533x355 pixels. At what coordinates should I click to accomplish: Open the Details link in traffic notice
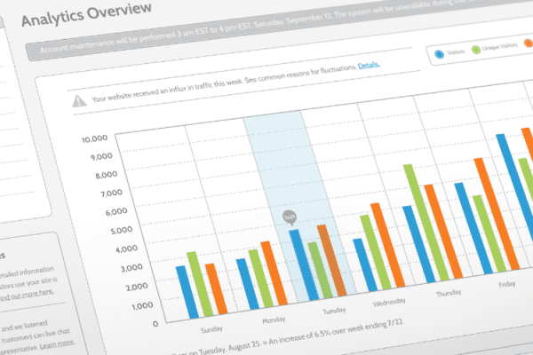tap(369, 65)
